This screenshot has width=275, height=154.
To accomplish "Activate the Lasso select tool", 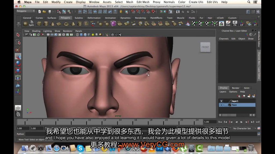I will click(x=18, y=42).
